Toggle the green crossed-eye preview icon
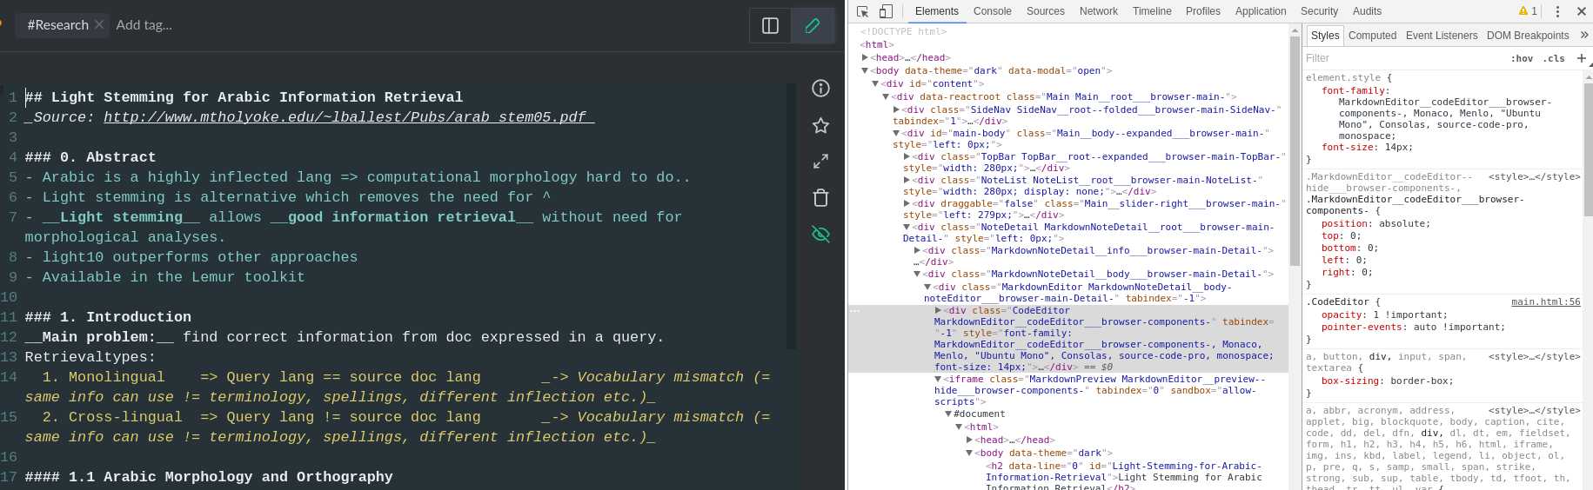1593x490 pixels. (x=820, y=235)
